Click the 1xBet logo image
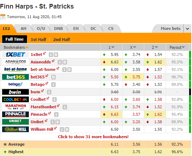The height and width of the screenshot is (156, 192). pos(15,54)
